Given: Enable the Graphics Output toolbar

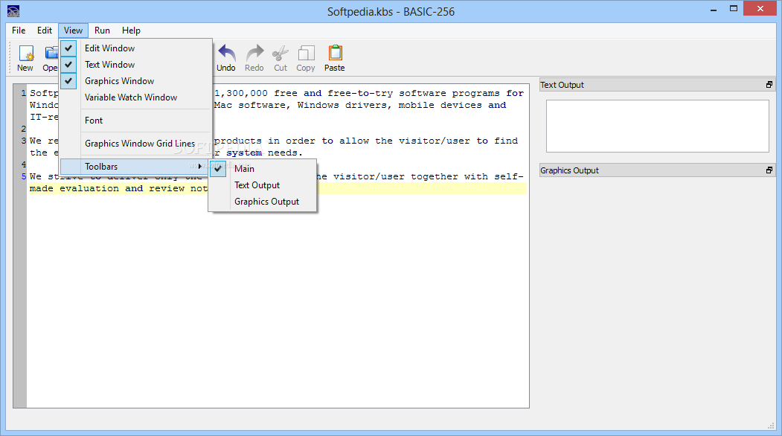Looking at the screenshot, I should pyautogui.click(x=263, y=202).
